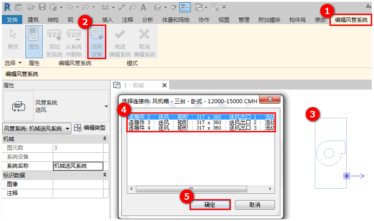374x221 pixels.
Task: Click the Section view icon
Action: (x=174, y=7)
